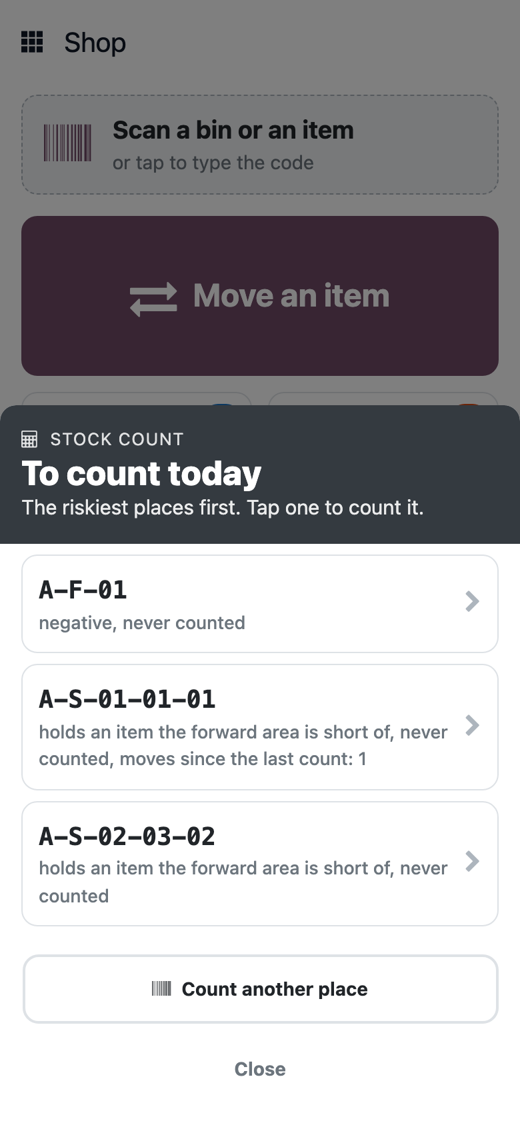Tap the Move an item button

[260, 296]
